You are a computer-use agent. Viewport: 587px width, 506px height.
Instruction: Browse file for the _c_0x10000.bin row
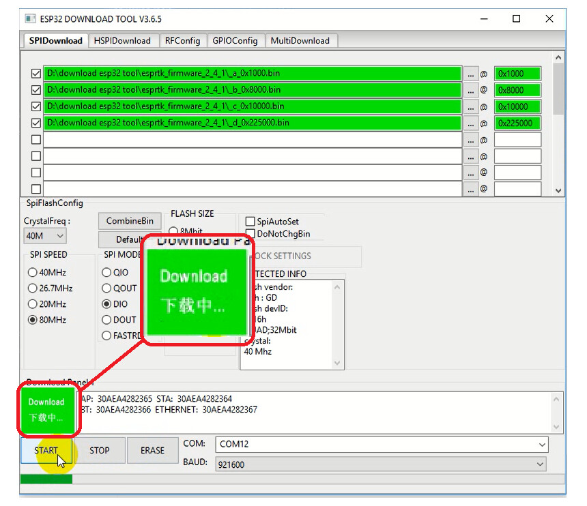pyautogui.click(x=470, y=106)
